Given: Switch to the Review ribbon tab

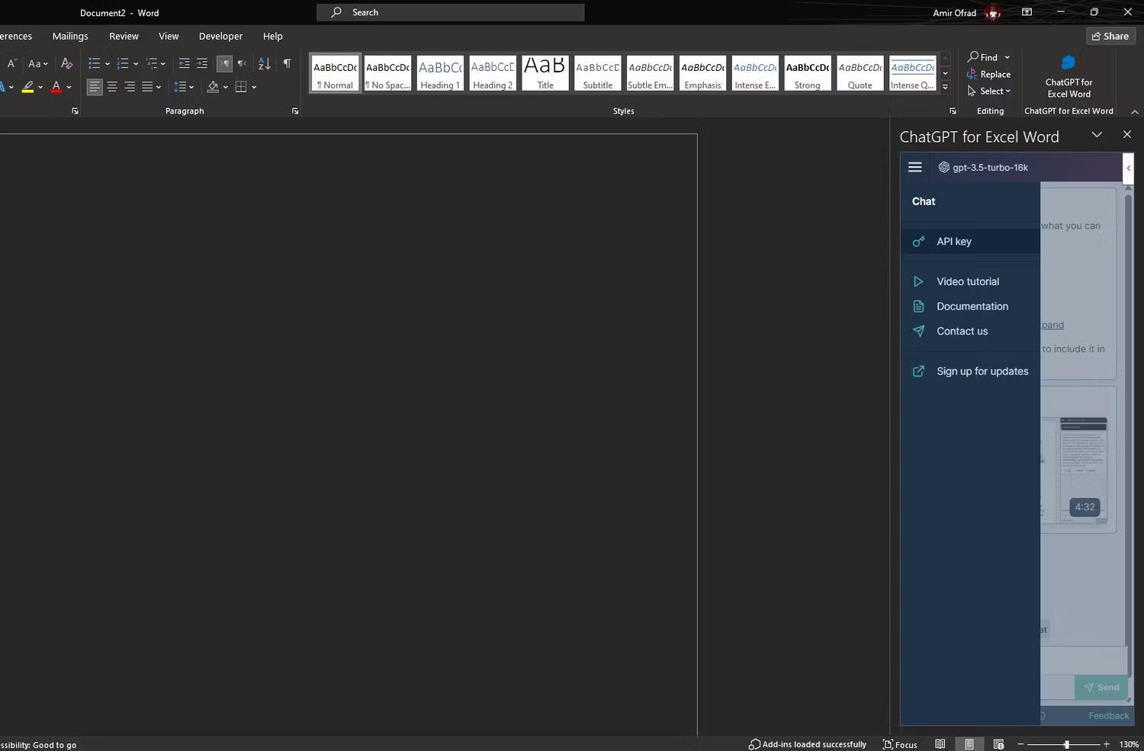Looking at the screenshot, I should (124, 36).
